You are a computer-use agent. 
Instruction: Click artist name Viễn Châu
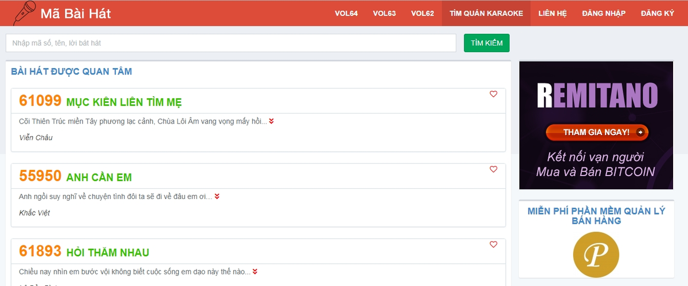pyautogui.click(x=36, y=138)
